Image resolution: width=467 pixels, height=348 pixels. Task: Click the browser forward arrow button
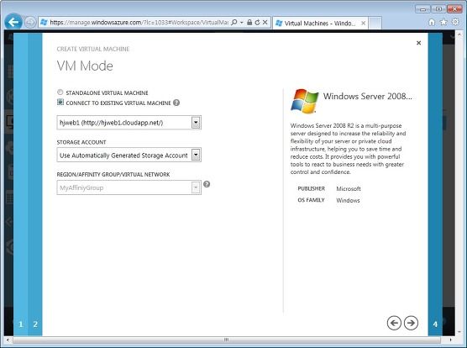click(29, 23)
